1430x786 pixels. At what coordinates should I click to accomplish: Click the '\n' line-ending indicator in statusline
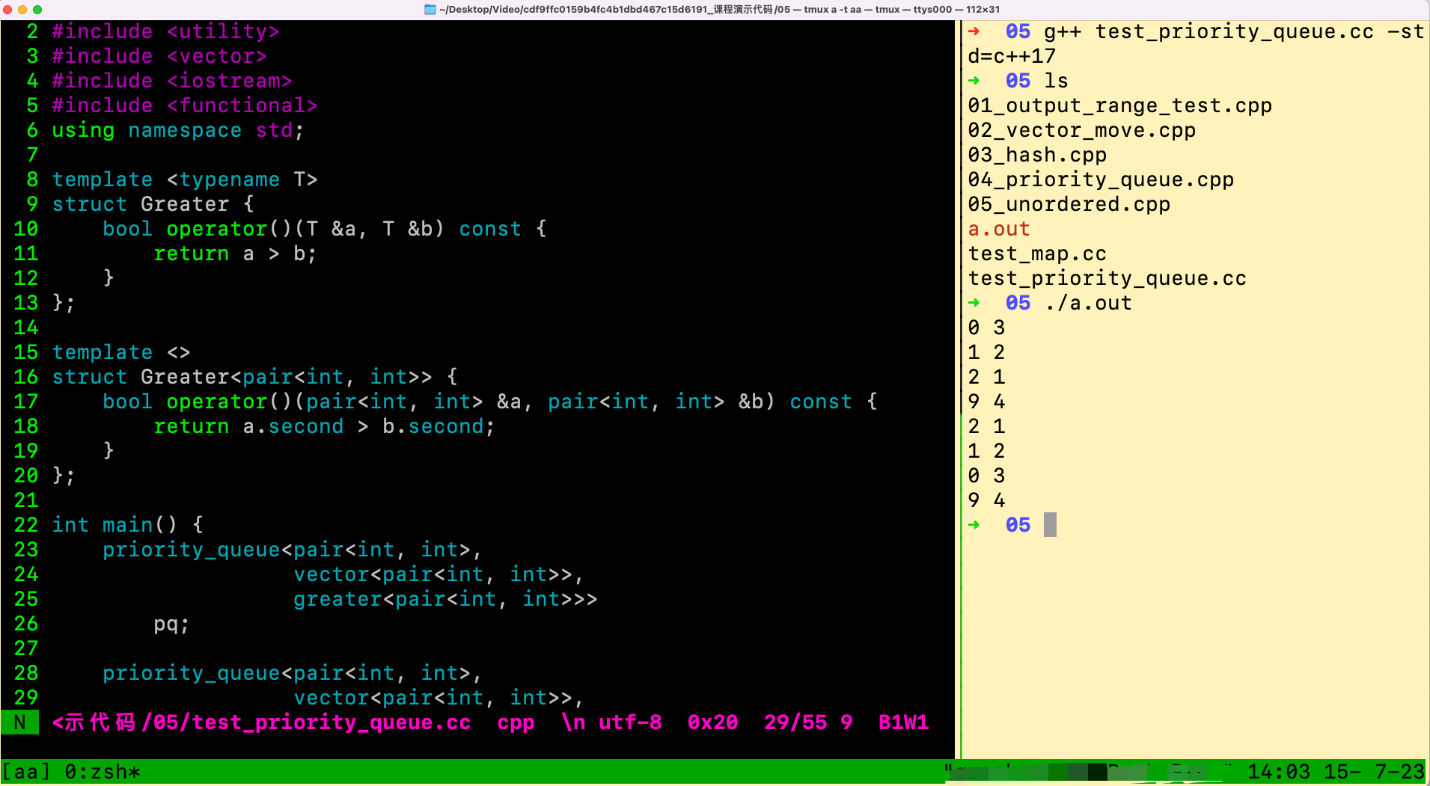point(573,722)
